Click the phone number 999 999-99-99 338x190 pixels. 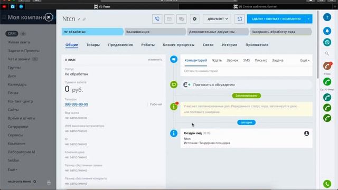(x=76, y=104)
